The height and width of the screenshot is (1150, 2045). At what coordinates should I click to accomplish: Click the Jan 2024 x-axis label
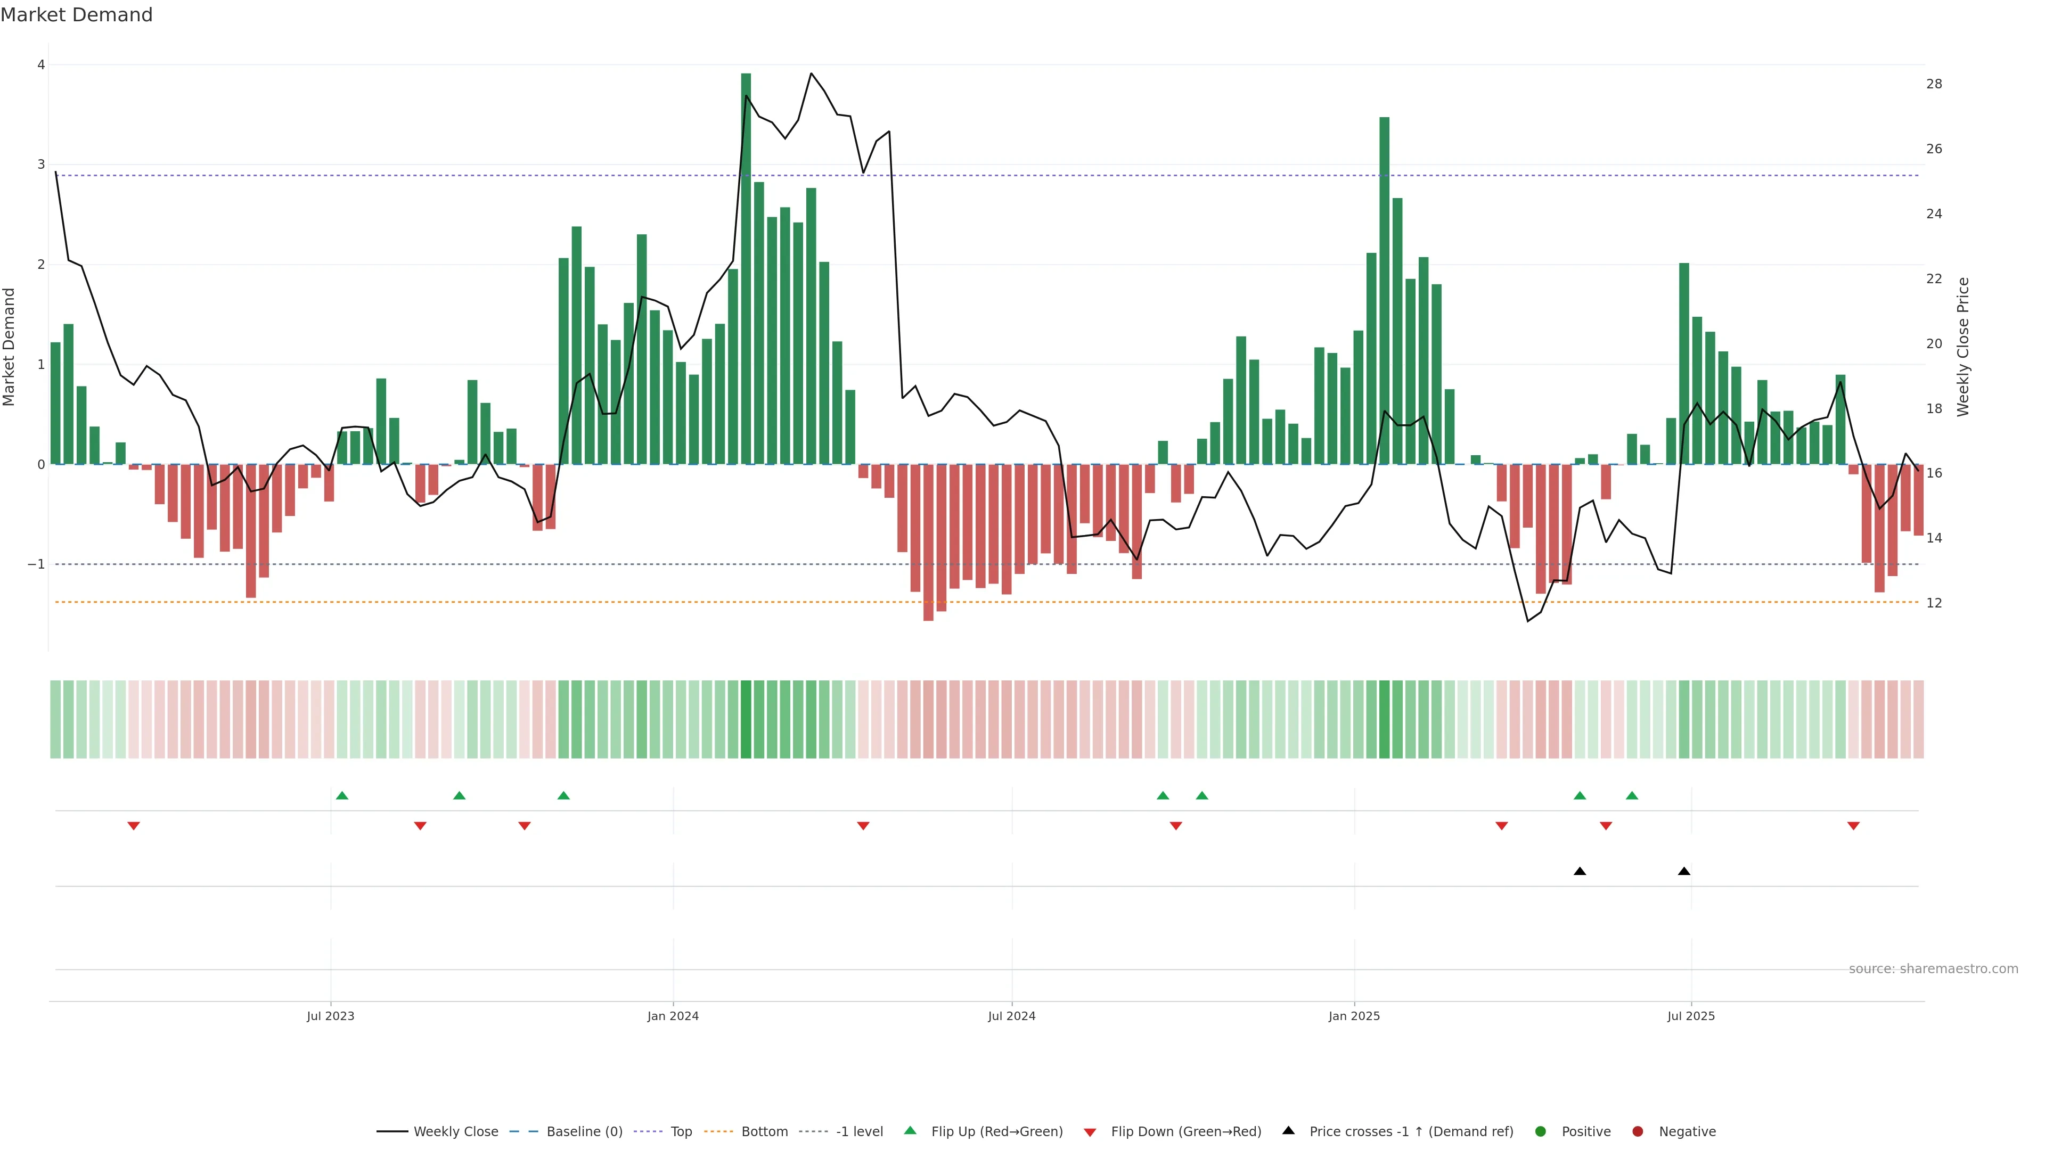(673, 1016)
